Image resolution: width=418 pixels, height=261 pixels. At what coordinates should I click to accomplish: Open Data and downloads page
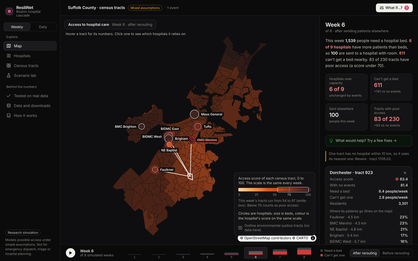(x=30, y=106)
